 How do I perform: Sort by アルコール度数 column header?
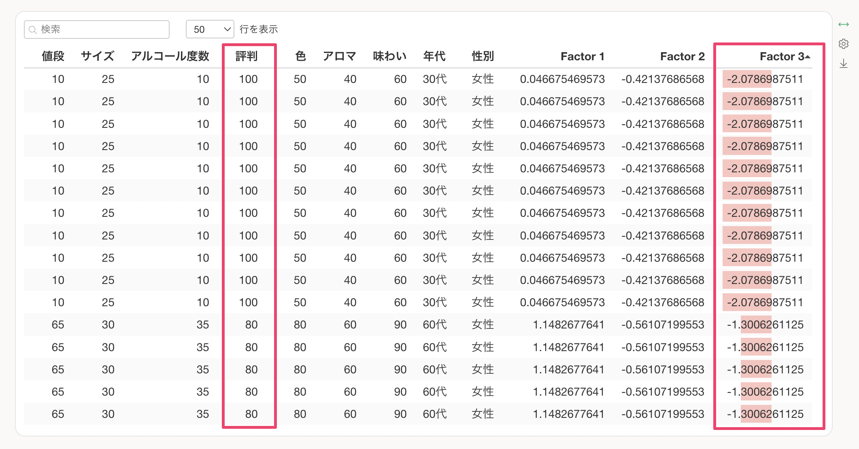(x=170, y=56)
